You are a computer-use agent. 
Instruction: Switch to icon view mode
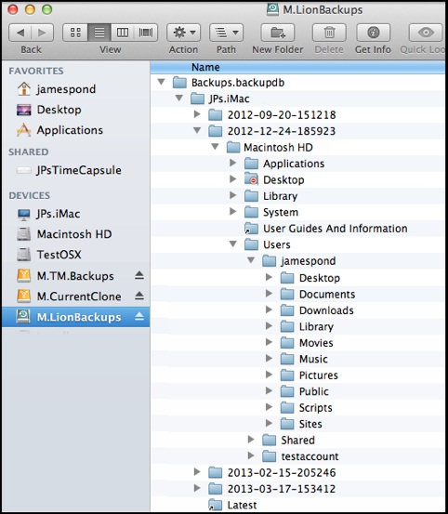75,33
